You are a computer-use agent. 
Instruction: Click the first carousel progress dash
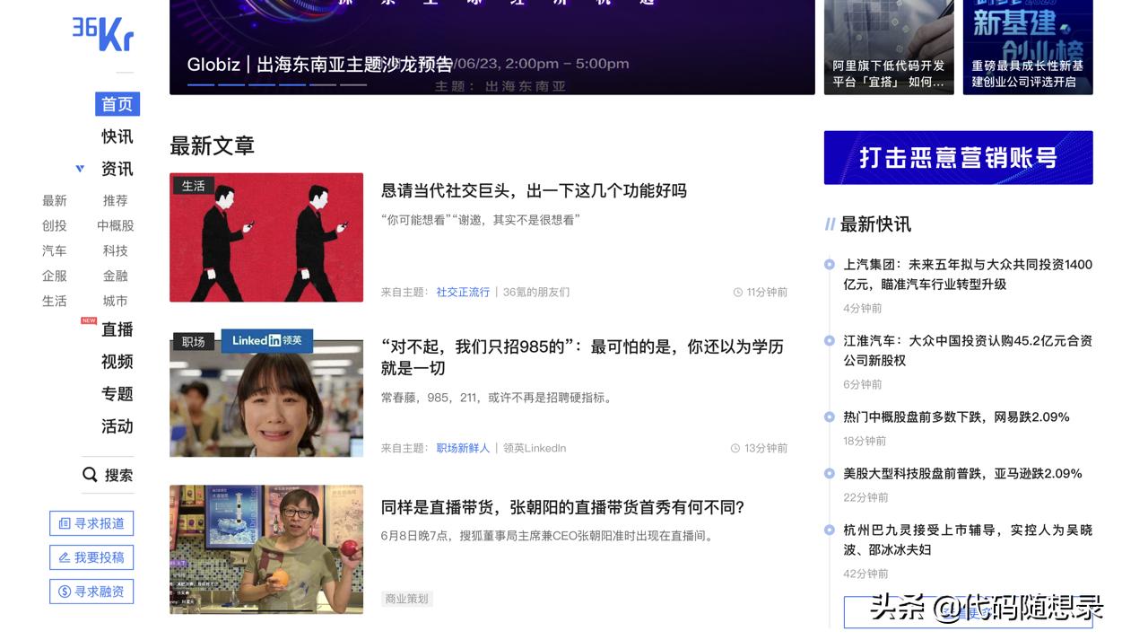[199, 86]
